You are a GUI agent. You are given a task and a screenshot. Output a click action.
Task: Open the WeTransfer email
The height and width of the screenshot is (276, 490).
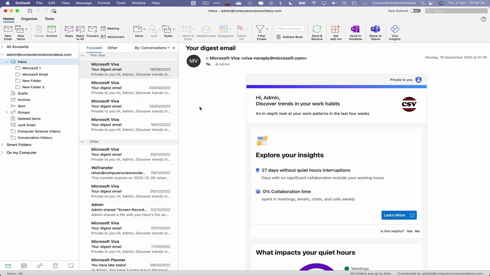tap(129, 172)
